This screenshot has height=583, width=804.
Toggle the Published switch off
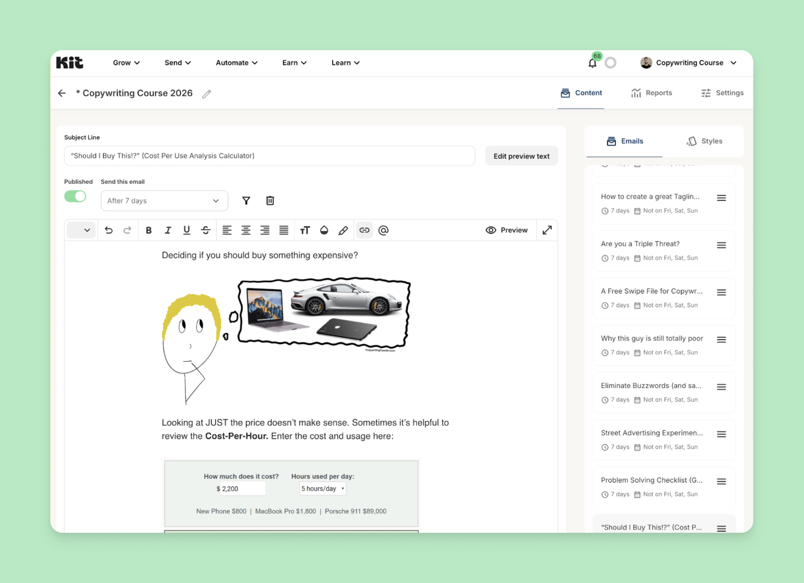tap(75, 196)
